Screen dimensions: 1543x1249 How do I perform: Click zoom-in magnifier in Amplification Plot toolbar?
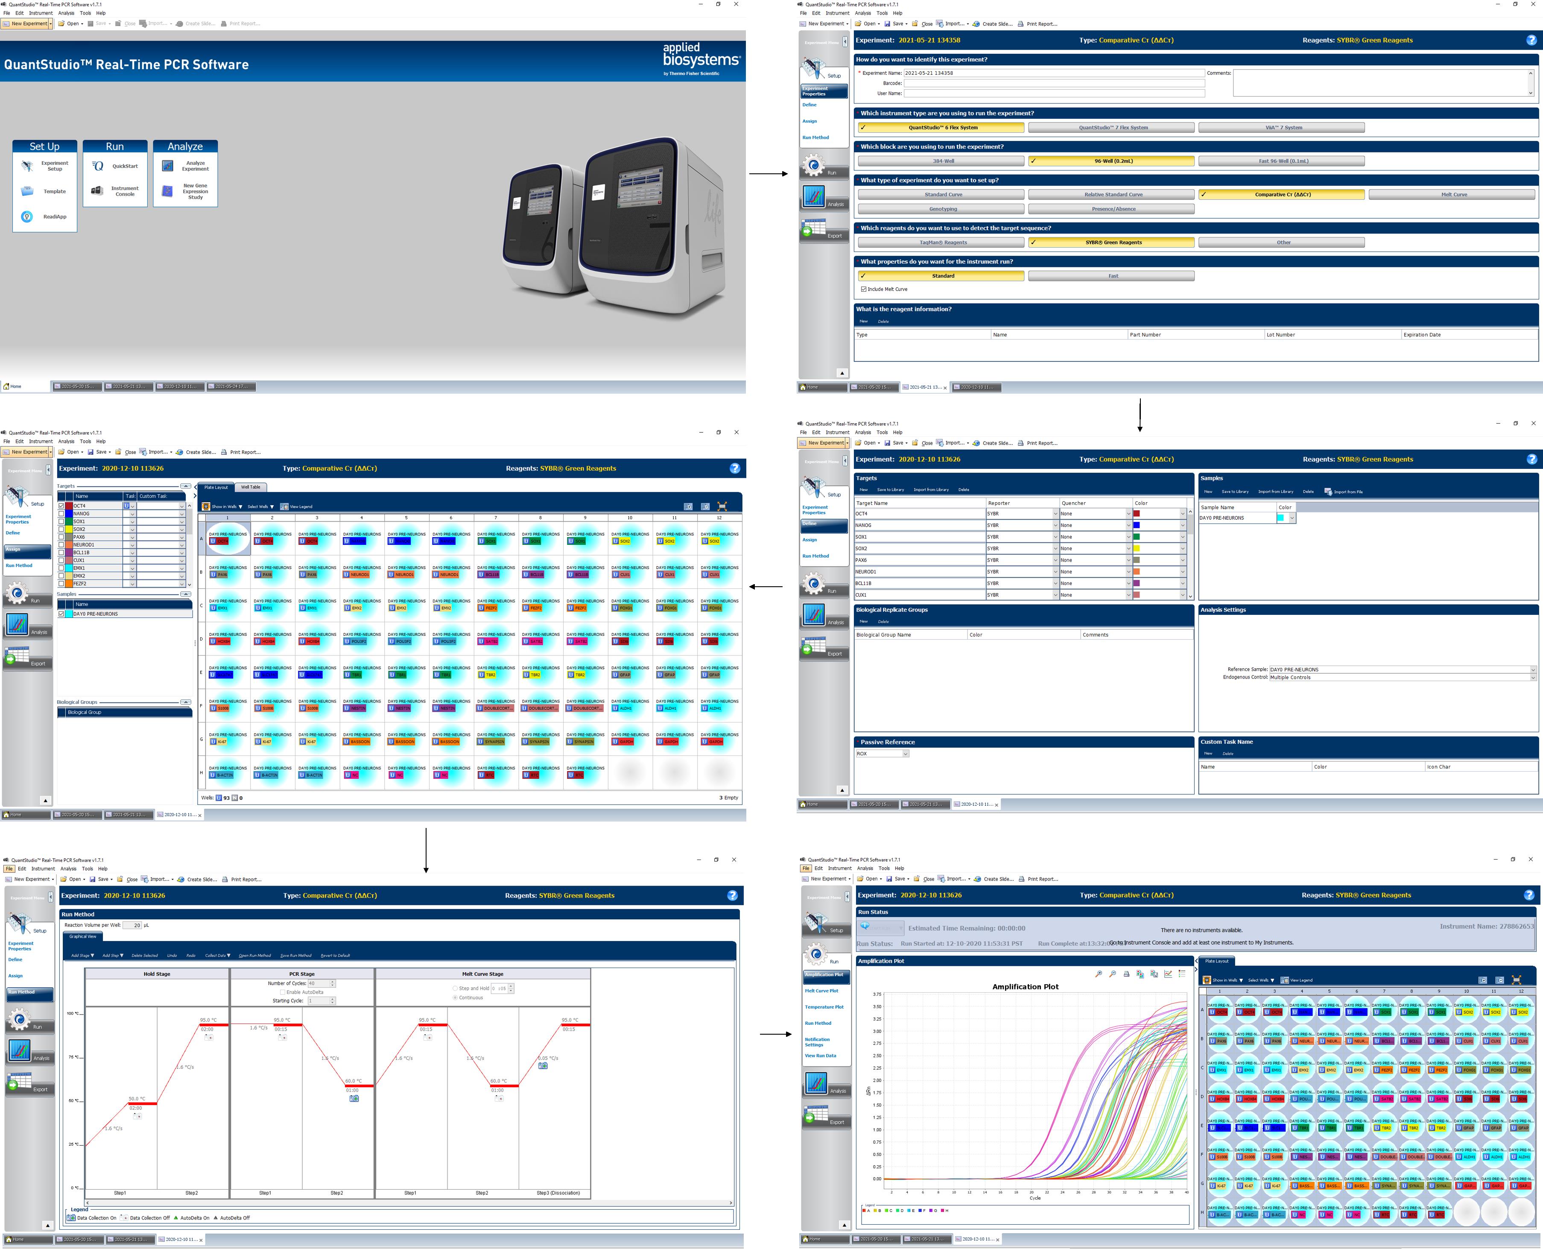pos(1099,974)
